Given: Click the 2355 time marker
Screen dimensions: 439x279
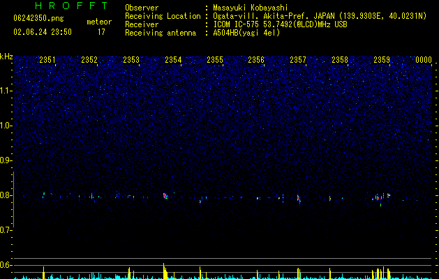Looking at the screenshot, I should tap(215, 60).
